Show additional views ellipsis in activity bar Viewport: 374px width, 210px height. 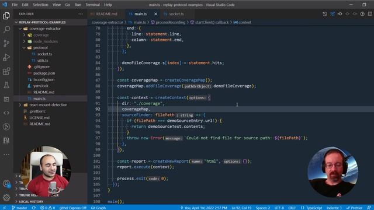coord(6,154)
